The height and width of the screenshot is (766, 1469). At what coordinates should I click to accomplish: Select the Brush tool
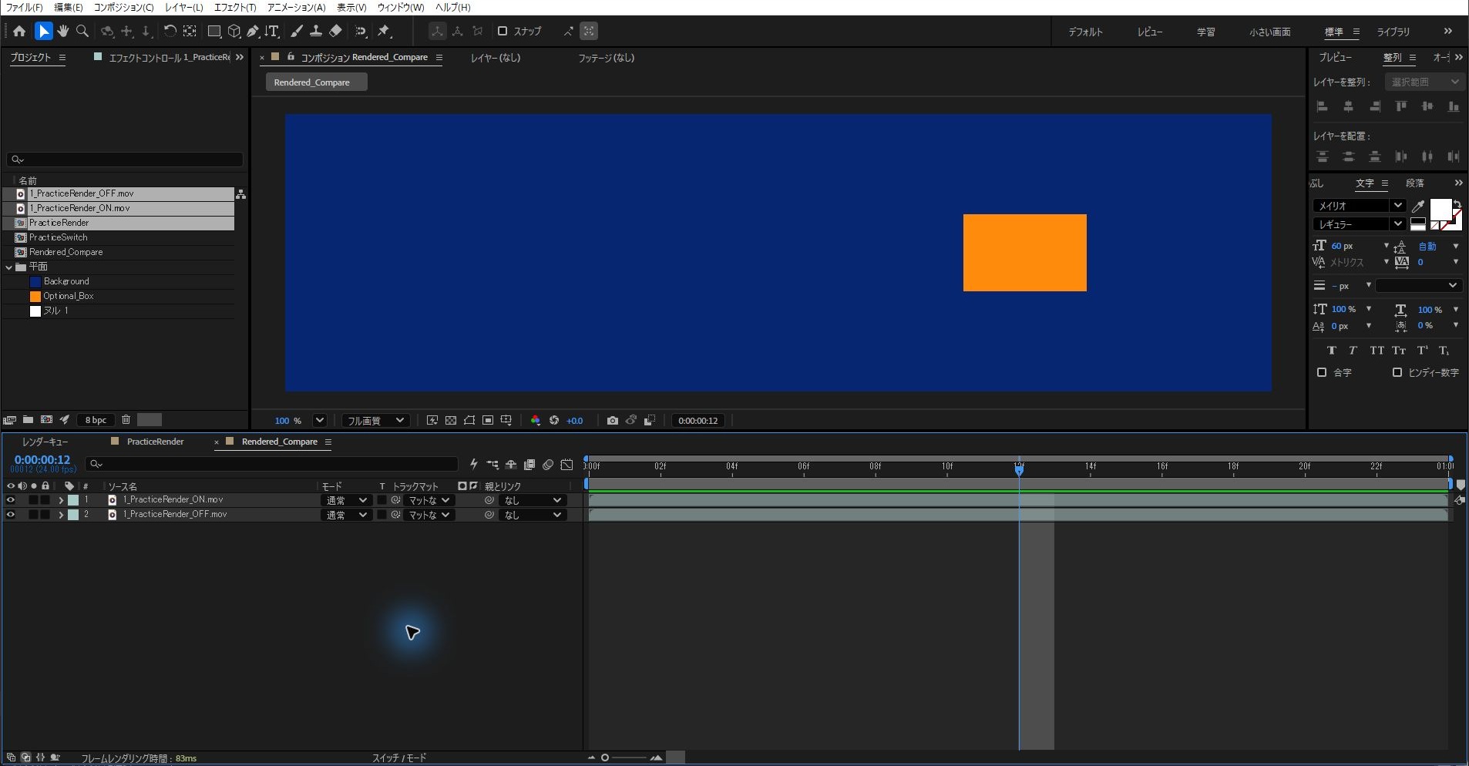[297, 32]
